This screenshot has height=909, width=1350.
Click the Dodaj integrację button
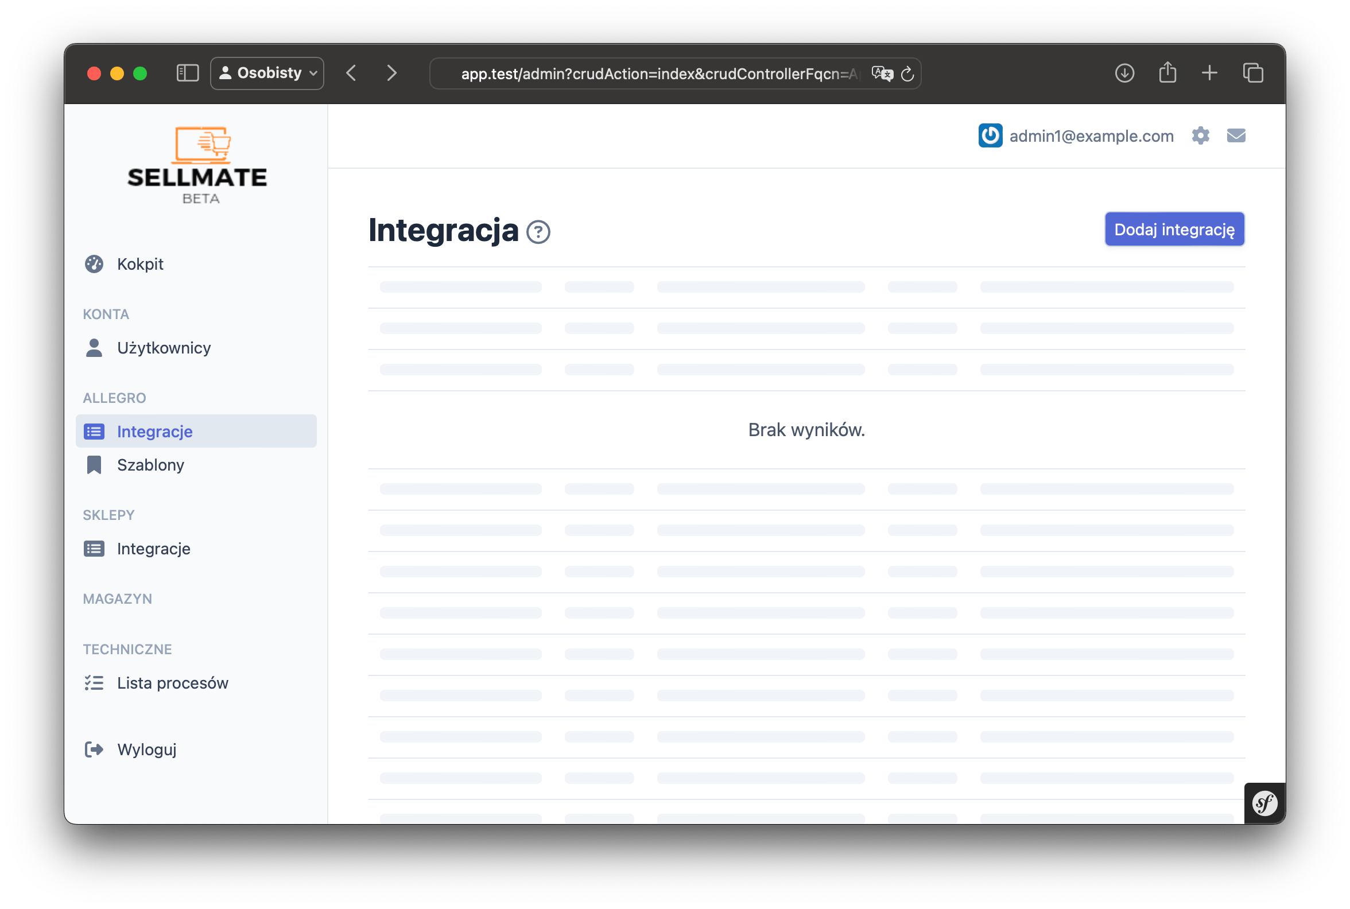pyautogui.click(x=1174, y=230)
